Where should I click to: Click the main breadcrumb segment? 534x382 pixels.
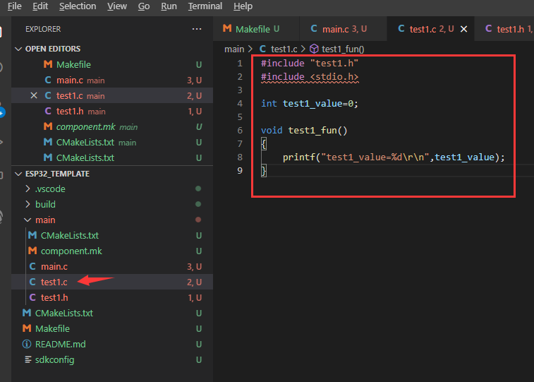[234, 49]
